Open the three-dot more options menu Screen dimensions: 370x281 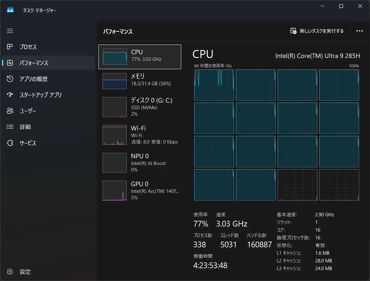tap(359, 31)
